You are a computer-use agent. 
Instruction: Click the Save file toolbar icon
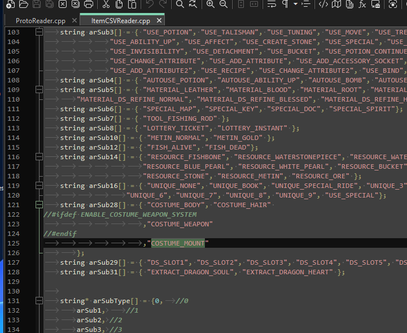coord(37,4)
